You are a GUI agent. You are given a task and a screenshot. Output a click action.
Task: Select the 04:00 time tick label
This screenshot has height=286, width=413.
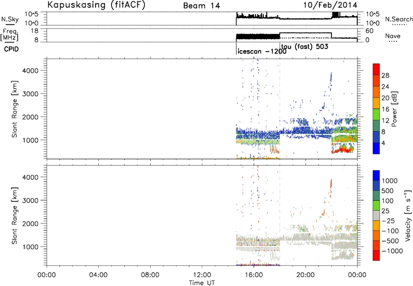pyautogui.click(x=98, y=275)
